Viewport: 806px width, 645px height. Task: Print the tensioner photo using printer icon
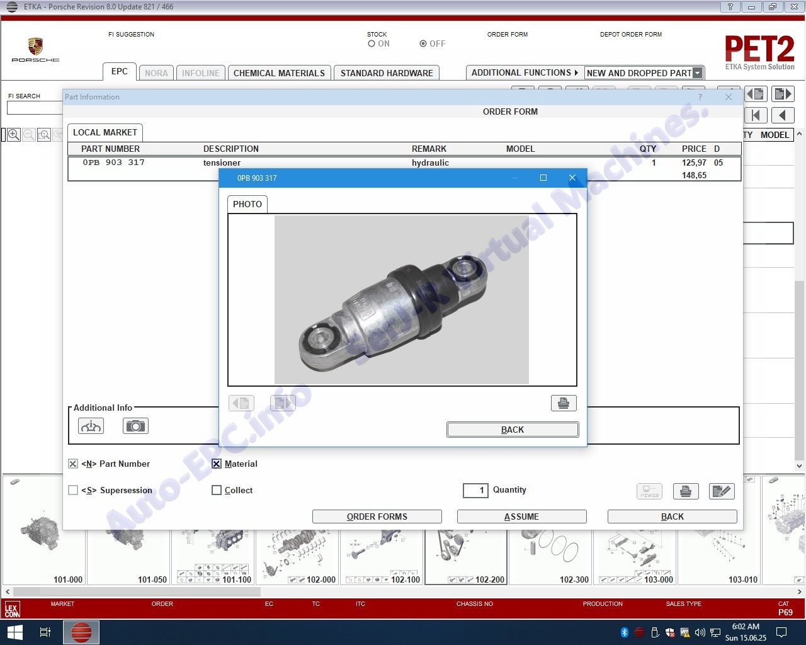click(563, 403)
